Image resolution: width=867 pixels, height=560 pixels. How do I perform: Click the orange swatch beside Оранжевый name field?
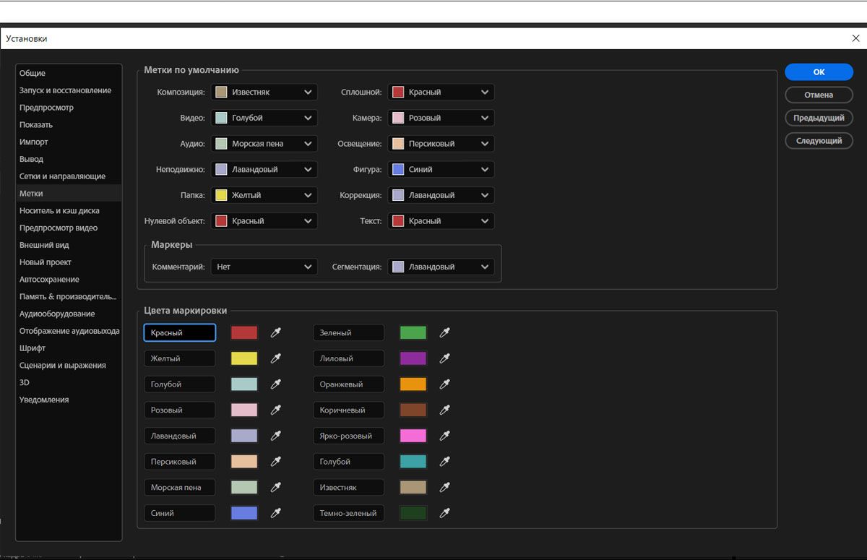pos(413,384)
